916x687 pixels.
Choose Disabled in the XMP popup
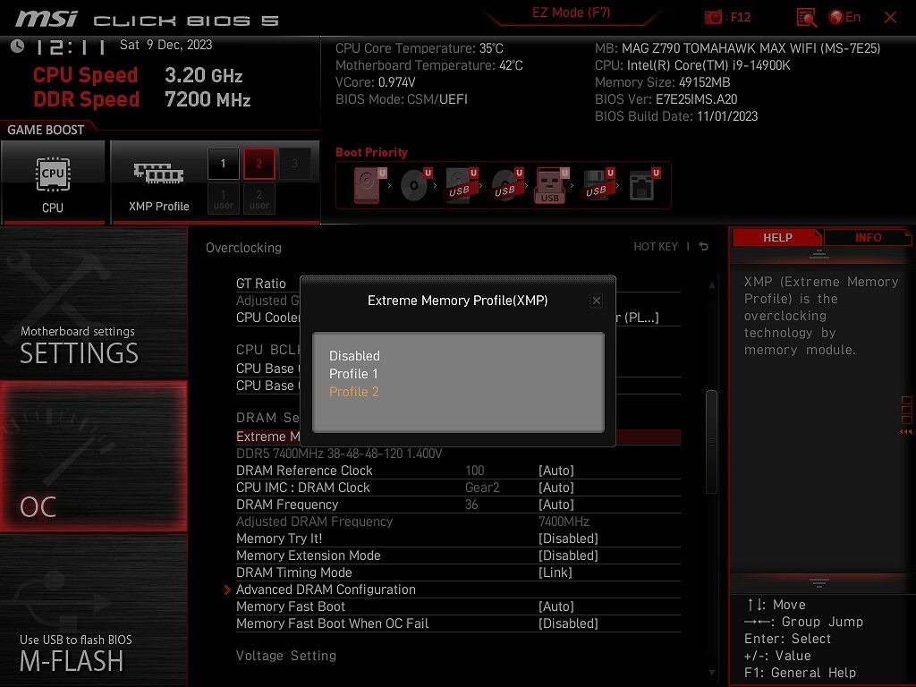point(354,356)
